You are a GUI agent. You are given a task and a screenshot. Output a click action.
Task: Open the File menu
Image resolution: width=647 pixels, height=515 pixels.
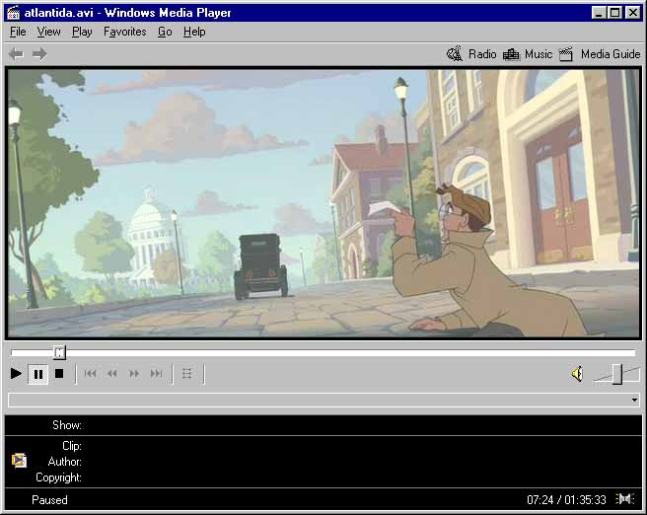coord(18,32)
